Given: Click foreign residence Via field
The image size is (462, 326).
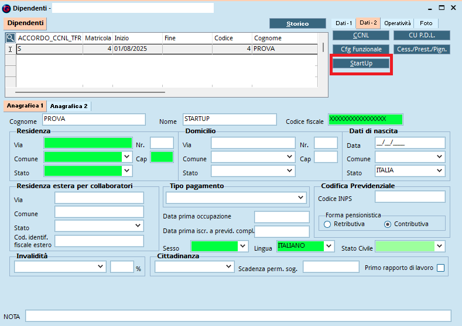Looking at the screenshot, I should [100, 198].
